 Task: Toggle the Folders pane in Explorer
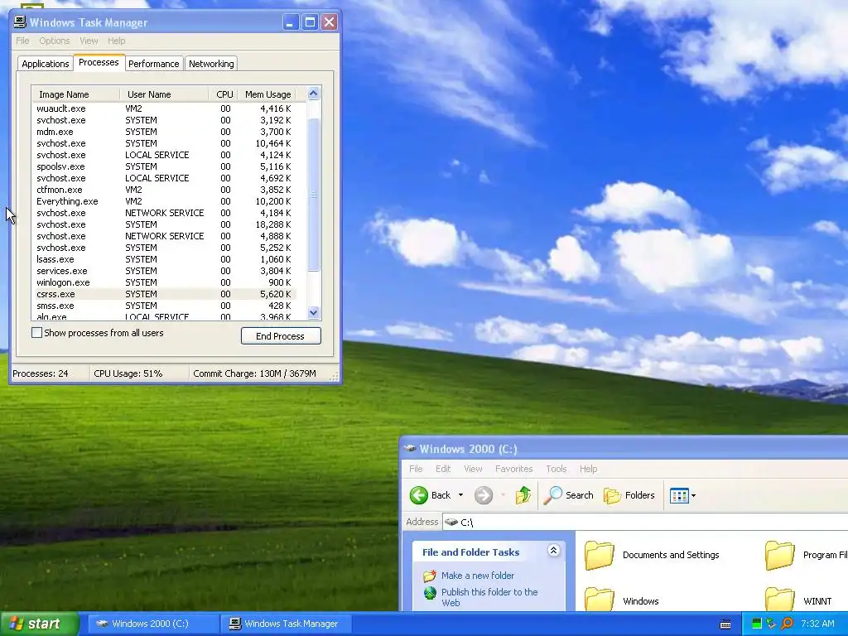[629, 495]
